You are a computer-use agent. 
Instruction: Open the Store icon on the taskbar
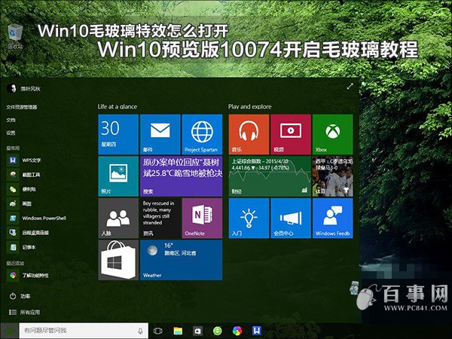point(197,331)
